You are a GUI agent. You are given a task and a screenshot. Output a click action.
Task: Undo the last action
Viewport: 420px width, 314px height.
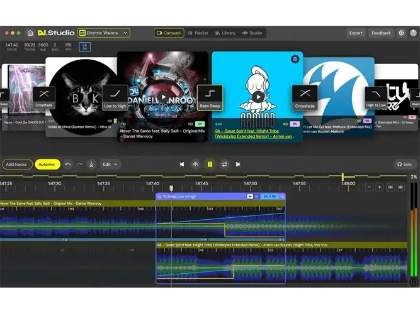pyautogui.click(x=68, y=165)
